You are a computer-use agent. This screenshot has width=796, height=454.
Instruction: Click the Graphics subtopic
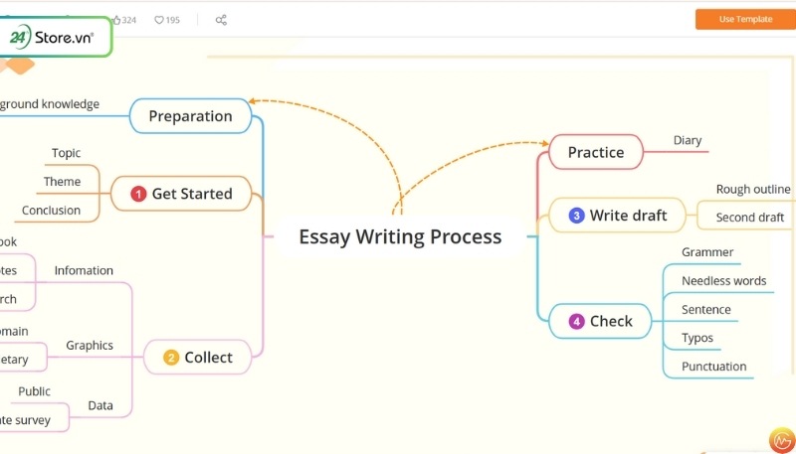click(90, 346)
